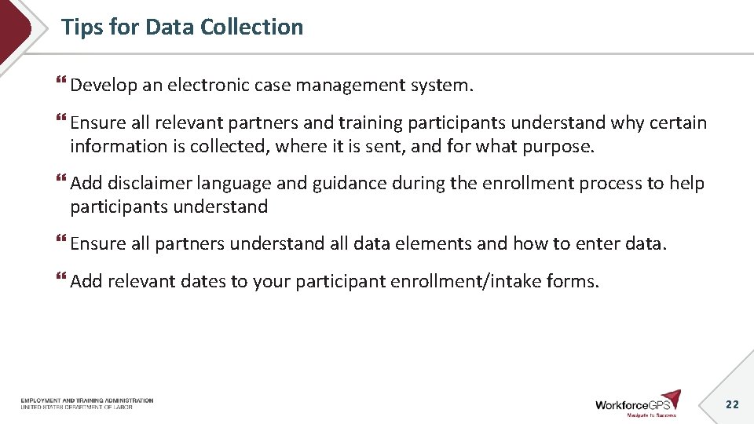Click bullet mark before 'Add disclaimer language'
Image resolution: width=754 pixels, height=424 pixels.
61,178
